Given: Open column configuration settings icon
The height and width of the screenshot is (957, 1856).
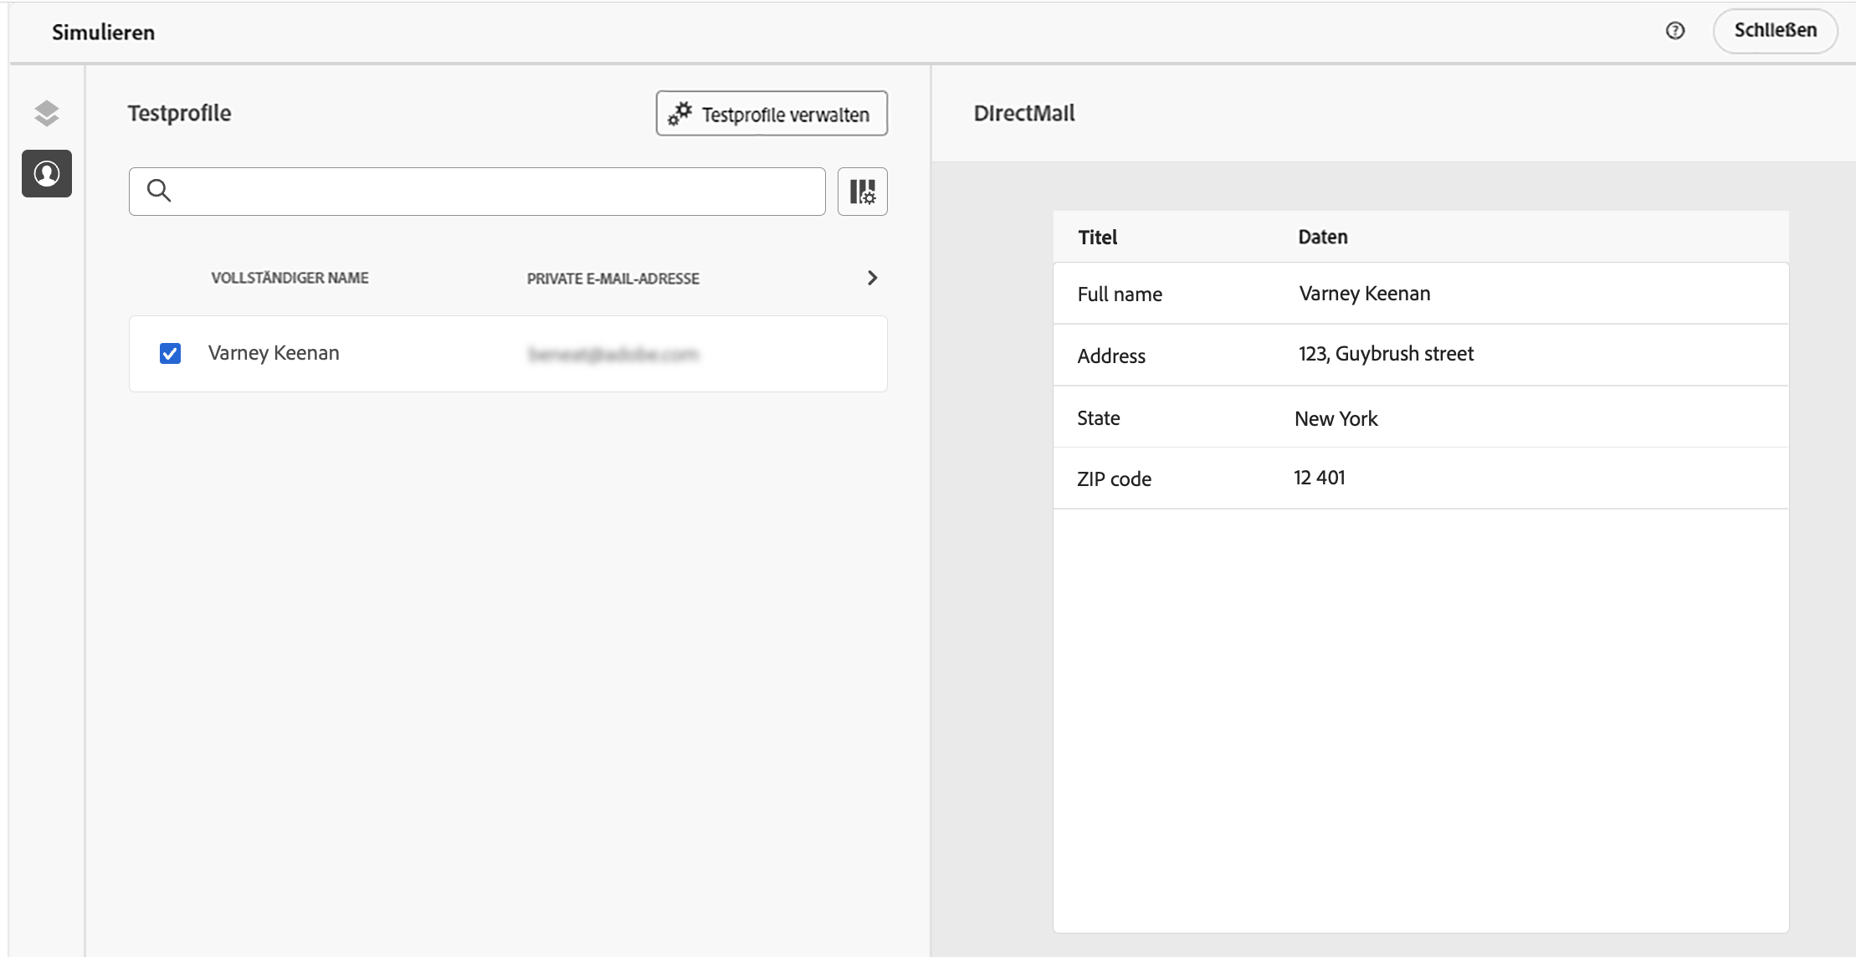Looking at the screenshot, I should coord(862,192).
